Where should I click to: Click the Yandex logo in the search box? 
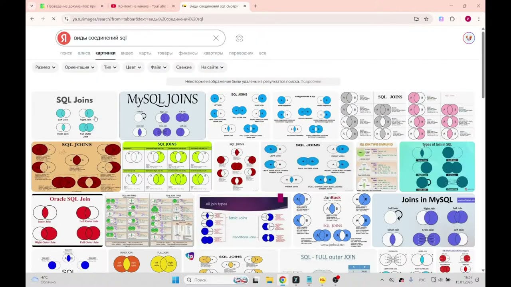[x=64, y=38]
